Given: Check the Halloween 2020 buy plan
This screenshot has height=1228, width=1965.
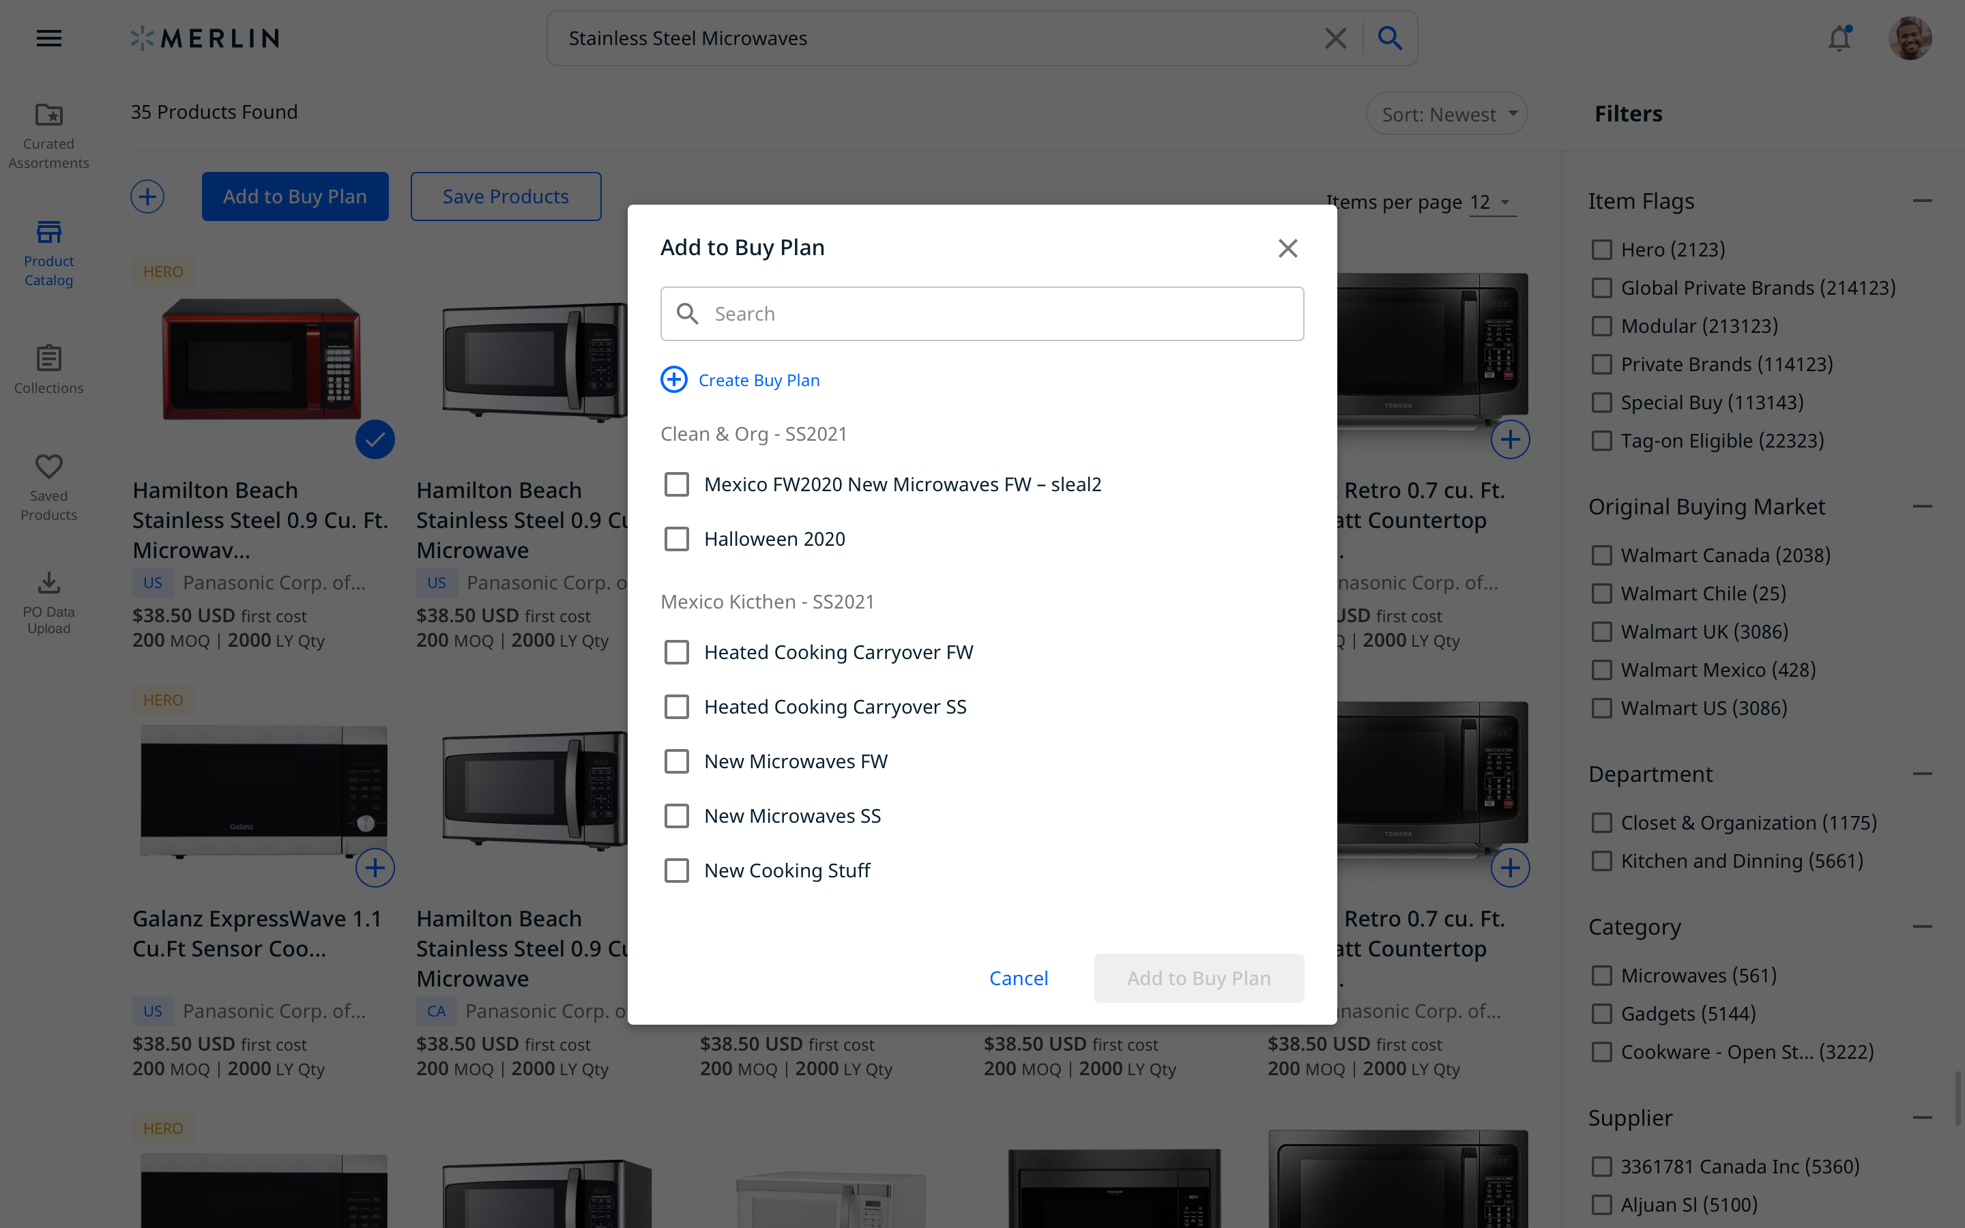Looking at the screenshot, I should (676, 538).
